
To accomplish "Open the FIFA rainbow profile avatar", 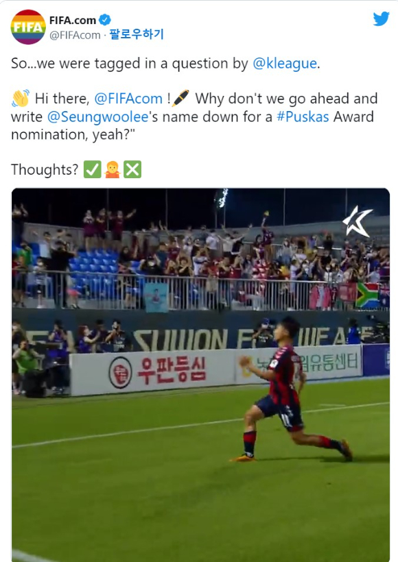I will coord(28,27).
